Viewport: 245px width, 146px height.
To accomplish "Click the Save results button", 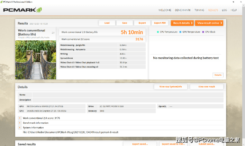I will tap(125, 23).
